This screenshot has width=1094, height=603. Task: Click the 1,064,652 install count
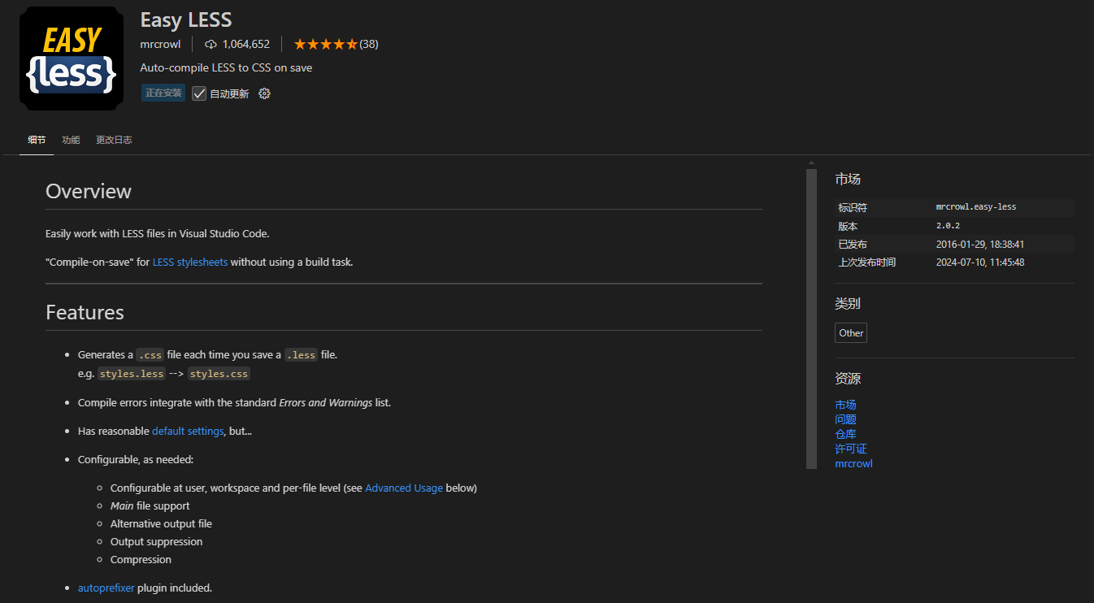(x=246, y=44)
